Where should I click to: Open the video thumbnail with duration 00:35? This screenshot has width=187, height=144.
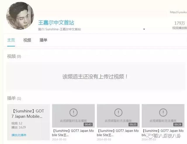[x=118, y=116]
